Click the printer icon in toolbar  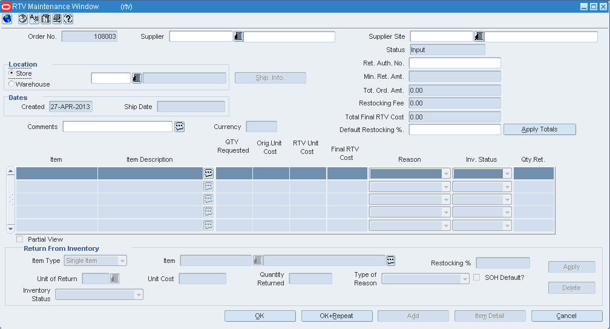coord(57,19)
